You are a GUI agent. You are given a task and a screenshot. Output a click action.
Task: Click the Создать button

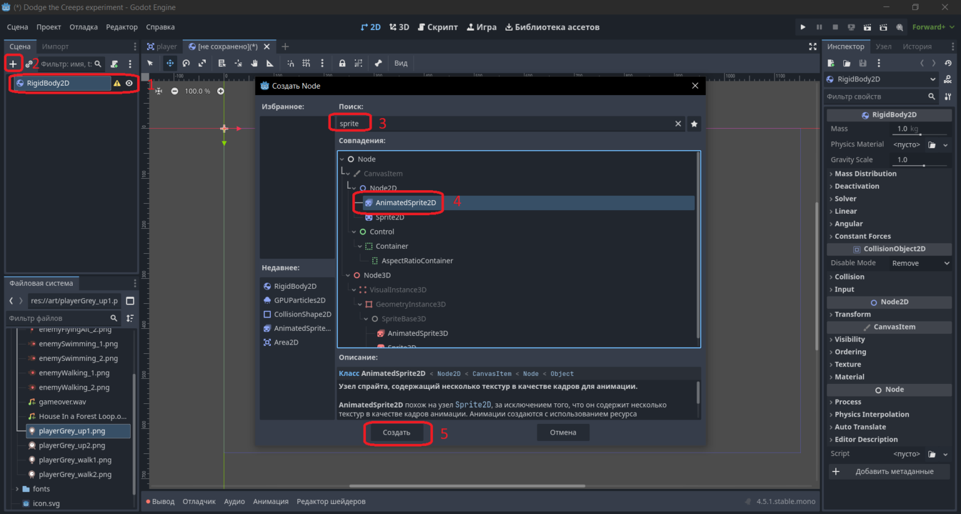click(397, 433)
